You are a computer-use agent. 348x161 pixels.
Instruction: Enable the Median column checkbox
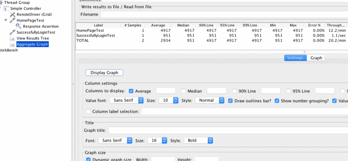pos(184,91)
